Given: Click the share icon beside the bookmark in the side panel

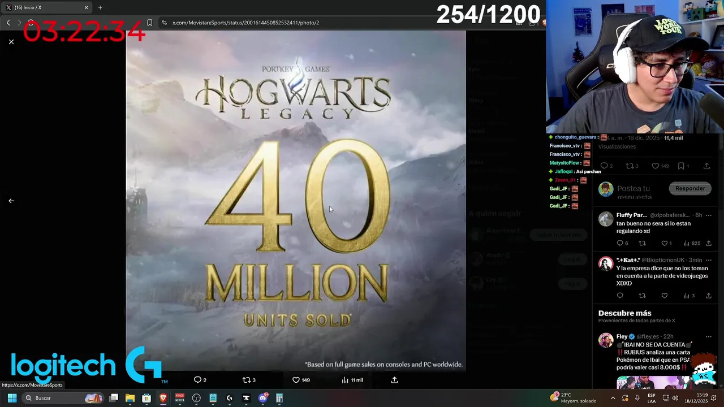Looking at the screenshot, I should click(706, 166).
